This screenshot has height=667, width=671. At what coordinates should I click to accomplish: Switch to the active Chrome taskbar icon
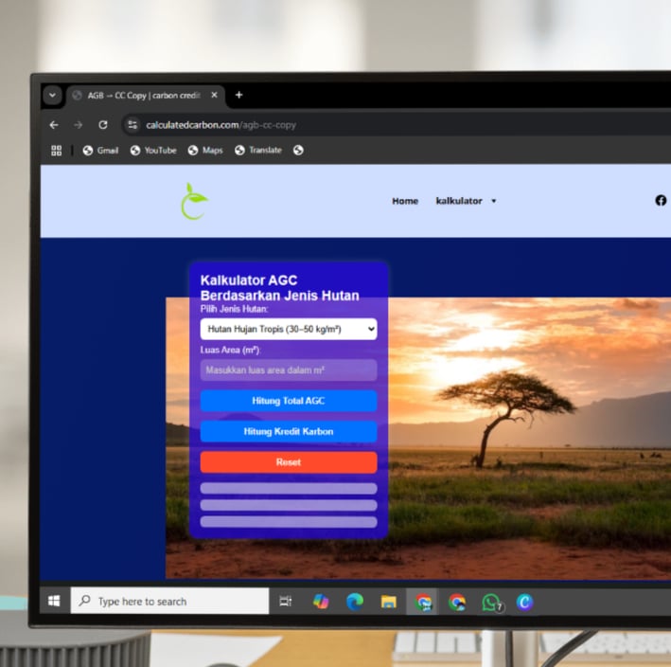click(423, 602)
